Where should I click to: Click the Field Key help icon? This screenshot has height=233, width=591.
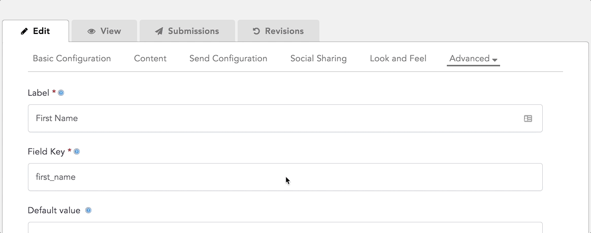point(77,152)
